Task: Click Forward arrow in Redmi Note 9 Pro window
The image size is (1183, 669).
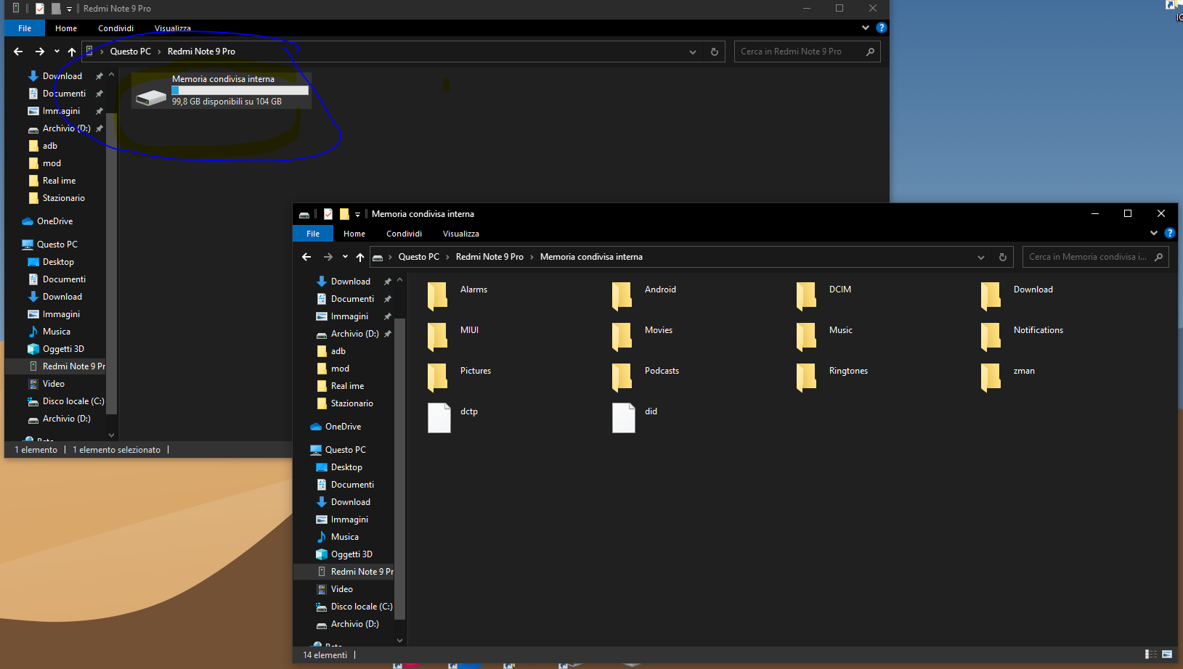Action: 39,52
